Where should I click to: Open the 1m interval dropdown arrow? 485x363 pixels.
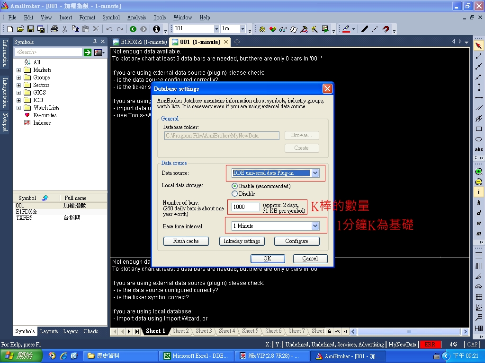point(242,29)
